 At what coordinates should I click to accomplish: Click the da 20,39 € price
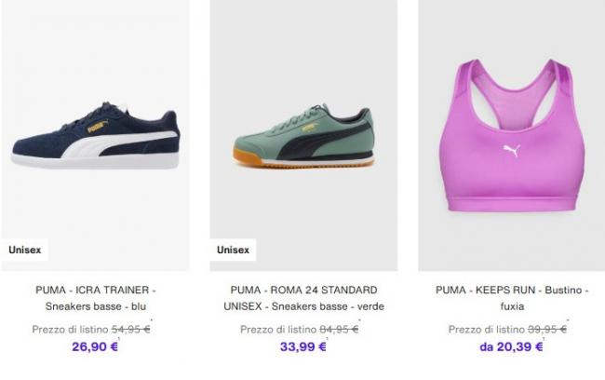pyautogui.click(x=511, y=346)
